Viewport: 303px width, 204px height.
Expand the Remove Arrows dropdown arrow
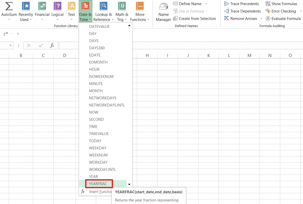(261, 19)
